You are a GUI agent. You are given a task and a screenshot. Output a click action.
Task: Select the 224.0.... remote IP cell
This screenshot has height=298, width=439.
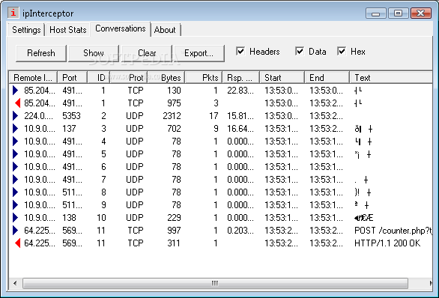38,115
